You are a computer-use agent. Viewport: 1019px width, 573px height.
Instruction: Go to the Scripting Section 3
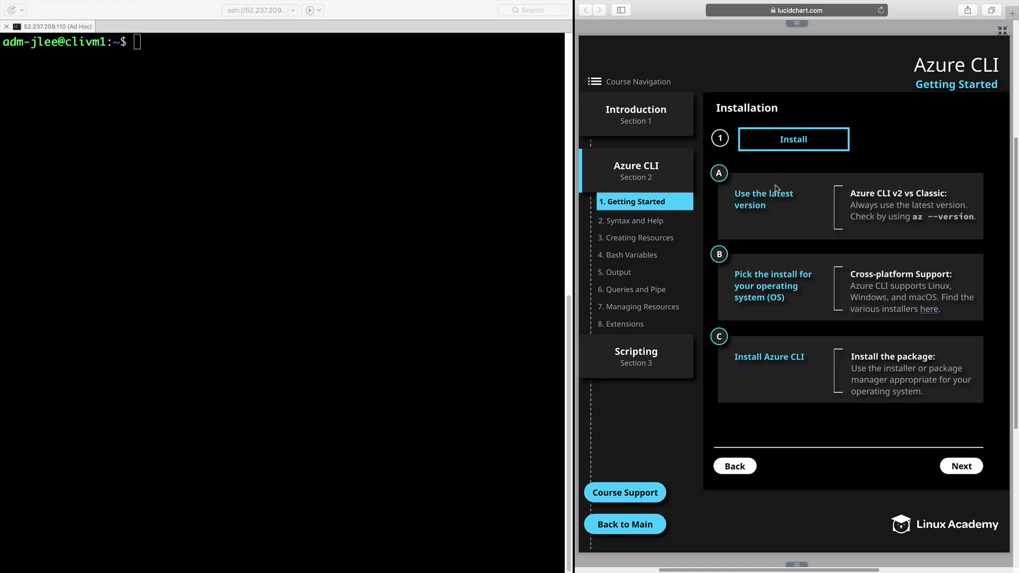[x=636, y=357]
